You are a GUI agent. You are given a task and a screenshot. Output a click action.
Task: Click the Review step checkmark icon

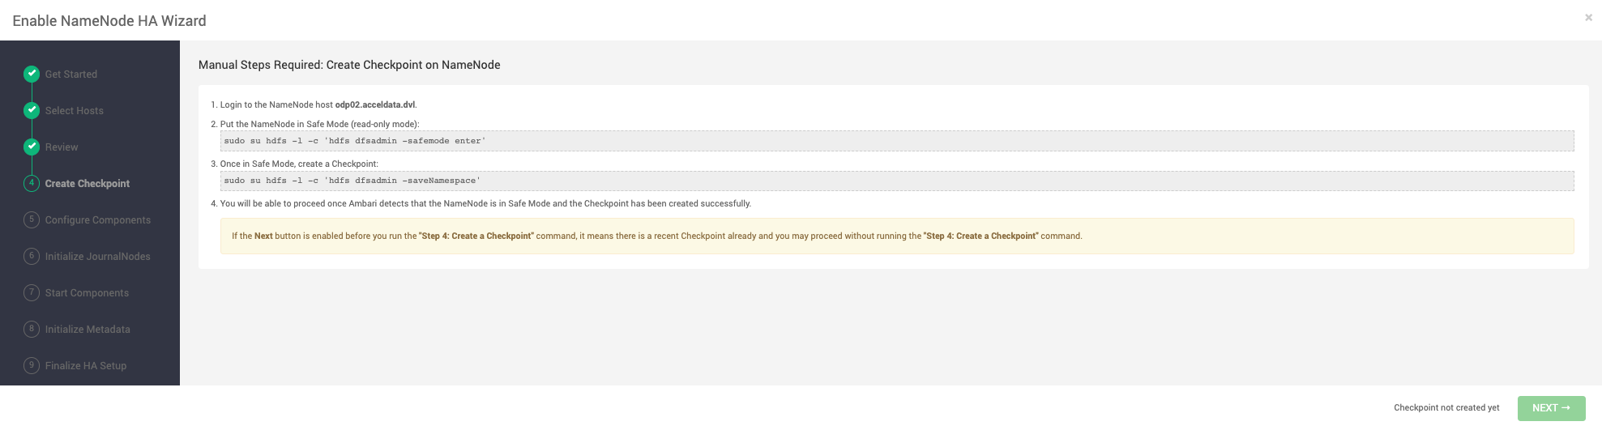click(x=32, y=147)
